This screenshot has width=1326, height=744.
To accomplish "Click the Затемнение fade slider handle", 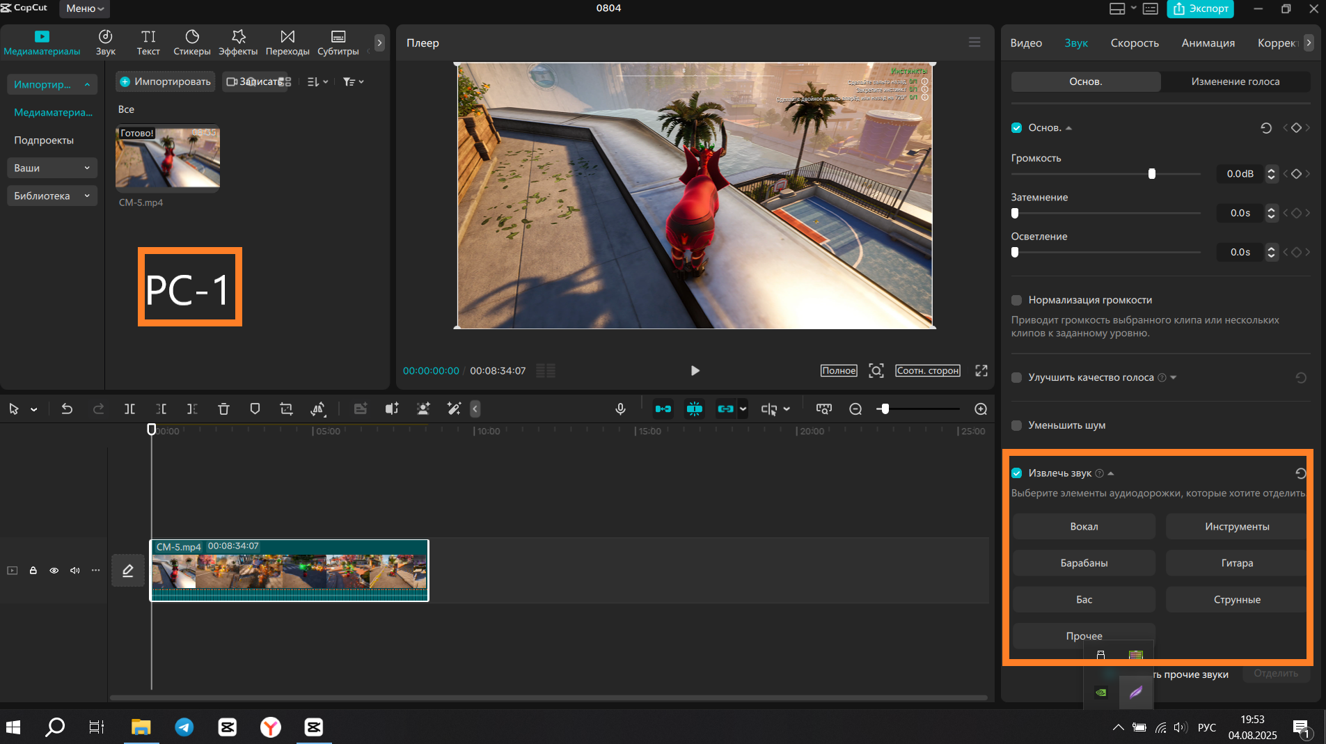I will click(x=1015, y=213).
